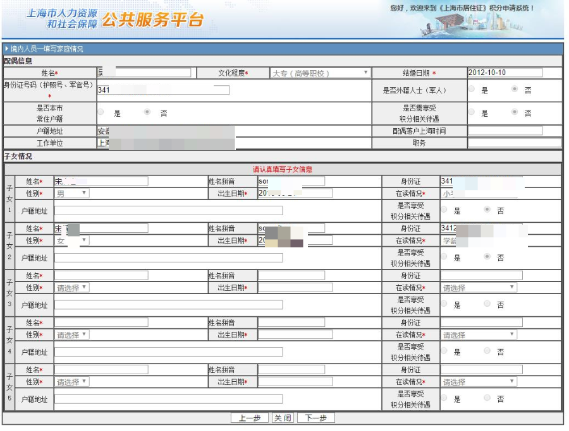Viewport: 569px width, 431px height.
Task: Open 子女5 性别 请选择 dropdown
Action: click(x=72, y=381)
